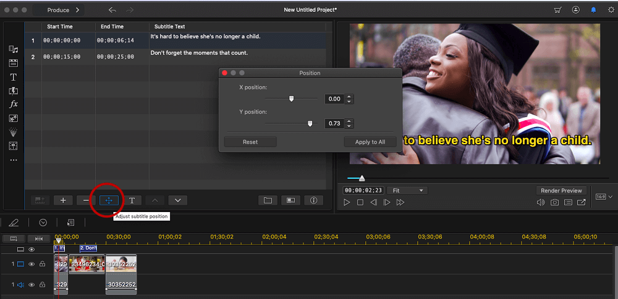The image size is (618, 299).
Task: Step to the next frame
Action: tap(387, 202)
